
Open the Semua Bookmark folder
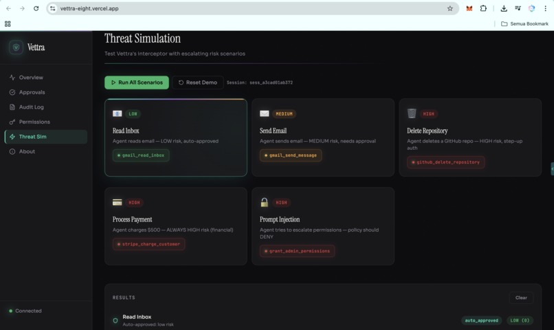point(524,23)
